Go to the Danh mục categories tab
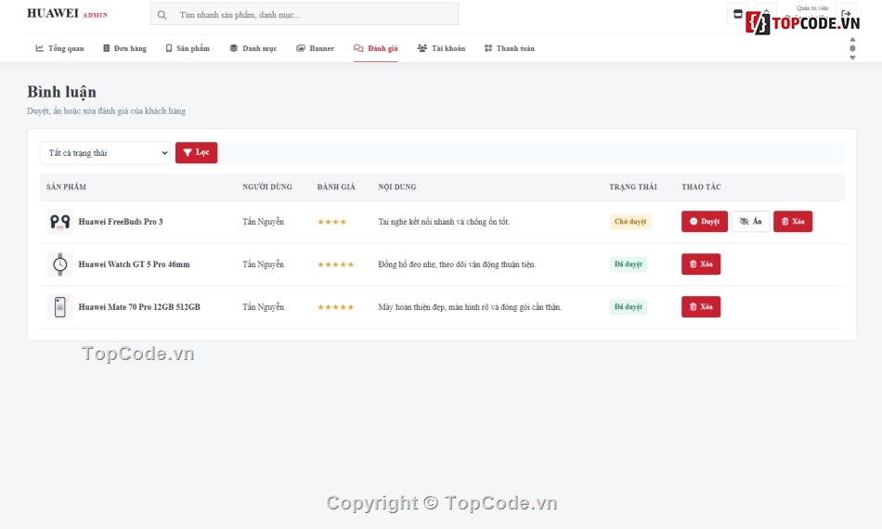882x529 pixels. pos(253,48)
